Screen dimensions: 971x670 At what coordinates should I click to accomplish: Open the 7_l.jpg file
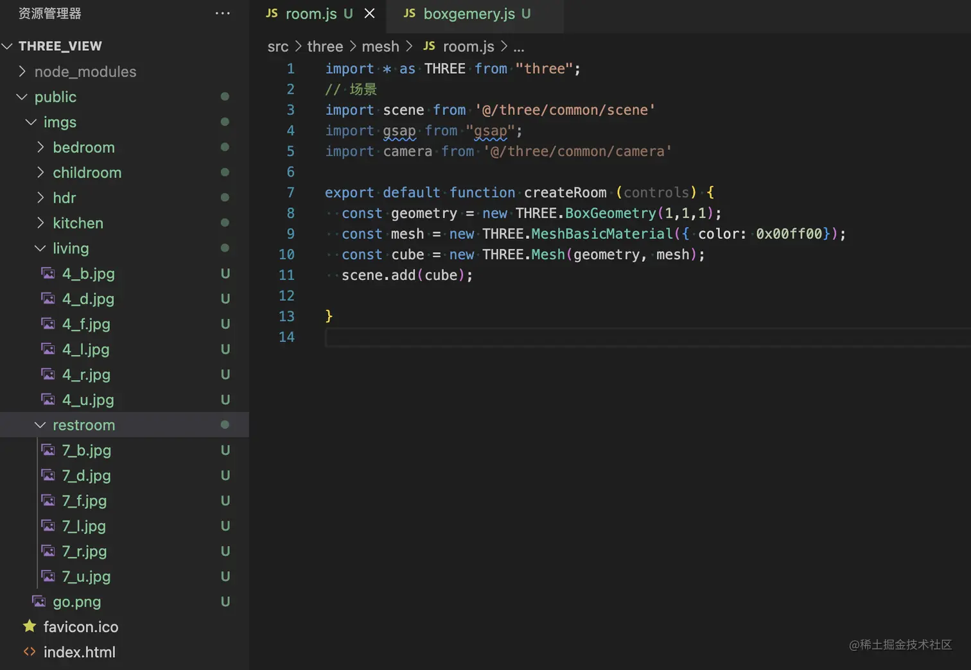point(84,526)
